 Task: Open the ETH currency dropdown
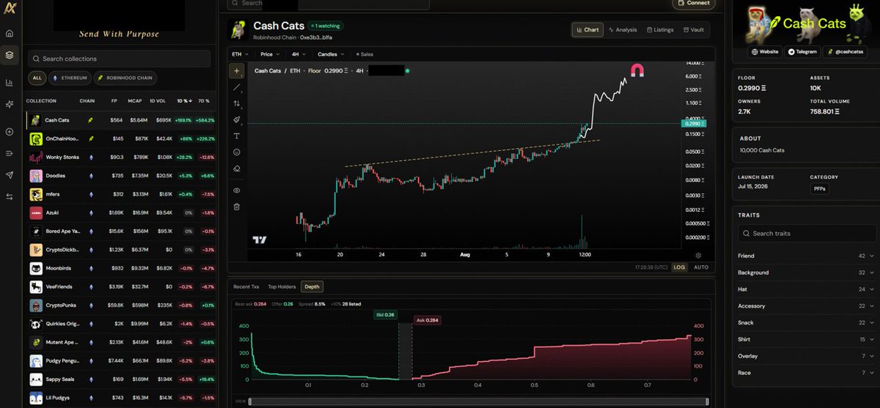[240, 54]
